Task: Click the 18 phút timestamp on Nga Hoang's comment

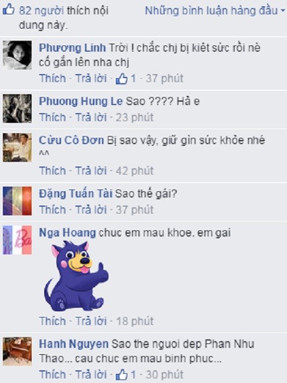Action: click(134, 322)
